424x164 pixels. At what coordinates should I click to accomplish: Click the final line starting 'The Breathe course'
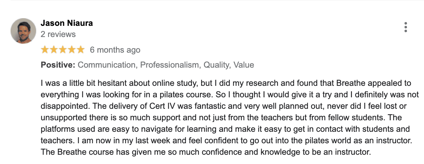pos(206,152)
